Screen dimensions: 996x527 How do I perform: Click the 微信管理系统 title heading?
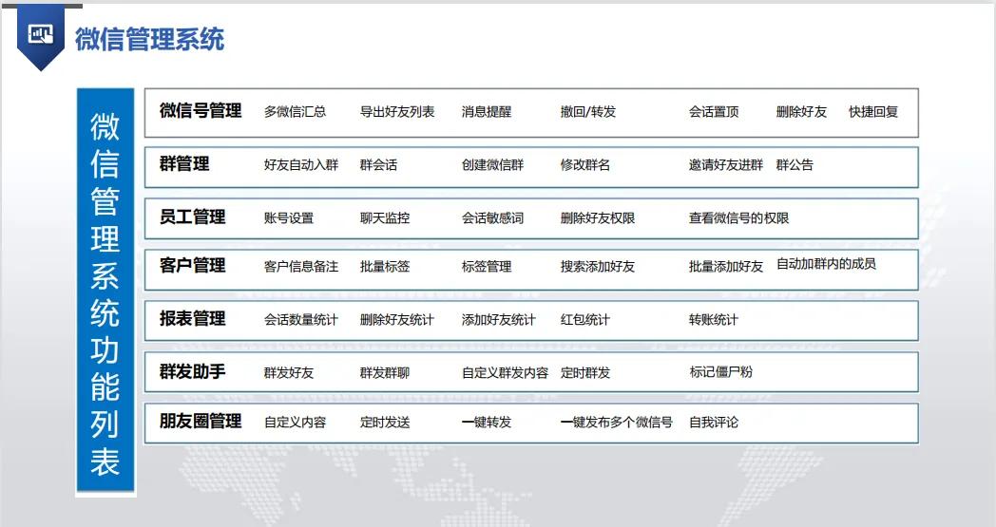(150, 39)
